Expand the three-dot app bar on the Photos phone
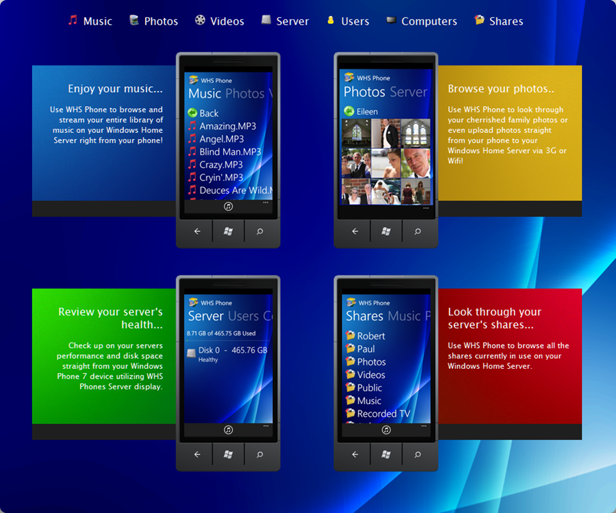Viewport: 616px width, 513px height. (426, 208)
